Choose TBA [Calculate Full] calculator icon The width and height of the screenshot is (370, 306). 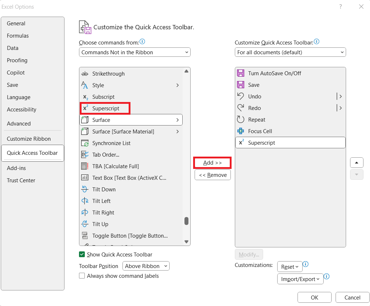pos(85,166)
